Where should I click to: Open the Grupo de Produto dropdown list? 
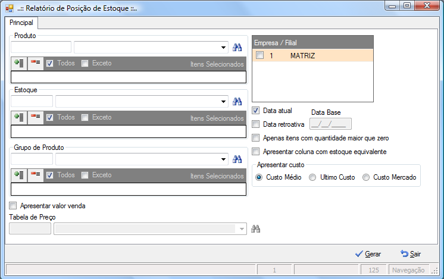tap(223, 159)
